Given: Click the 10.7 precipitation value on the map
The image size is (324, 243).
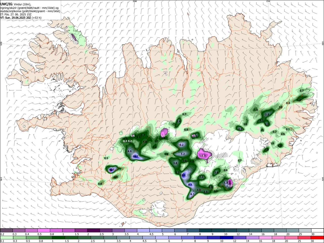Looking at the screenshot, I should (x=135, y=156).
